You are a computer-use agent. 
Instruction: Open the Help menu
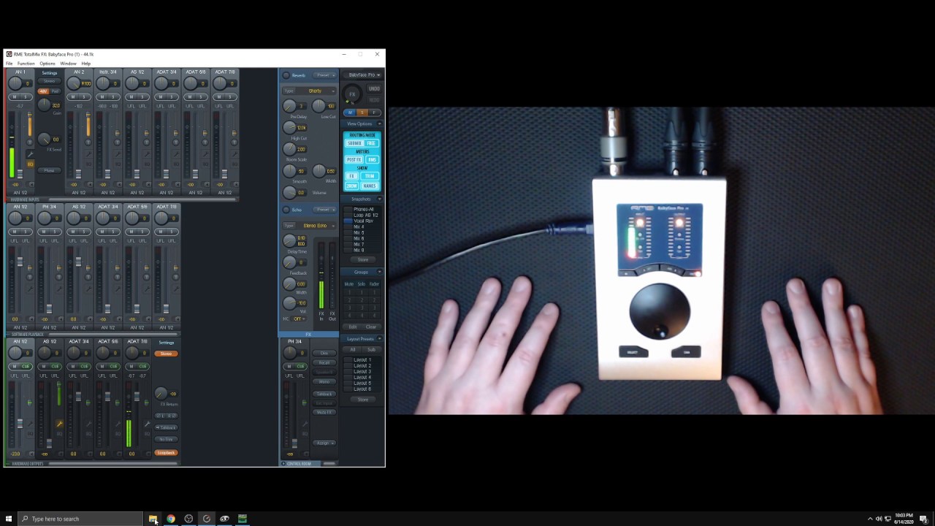click(85, 64)
